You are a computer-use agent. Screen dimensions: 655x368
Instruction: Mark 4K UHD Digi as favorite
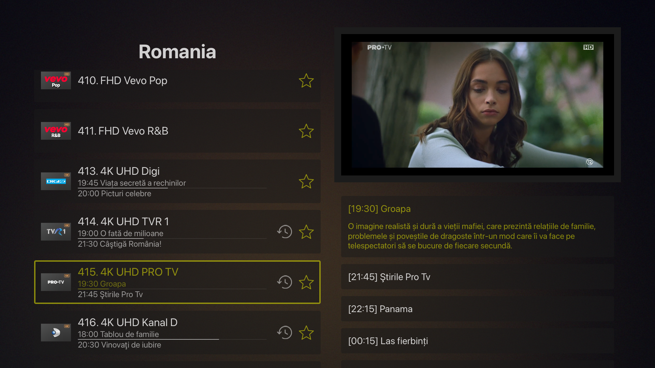click(x=306, y=182)
